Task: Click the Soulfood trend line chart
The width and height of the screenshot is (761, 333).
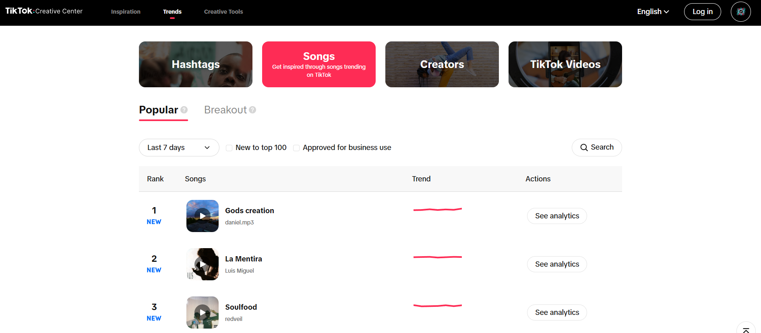Action: point(438,306)
